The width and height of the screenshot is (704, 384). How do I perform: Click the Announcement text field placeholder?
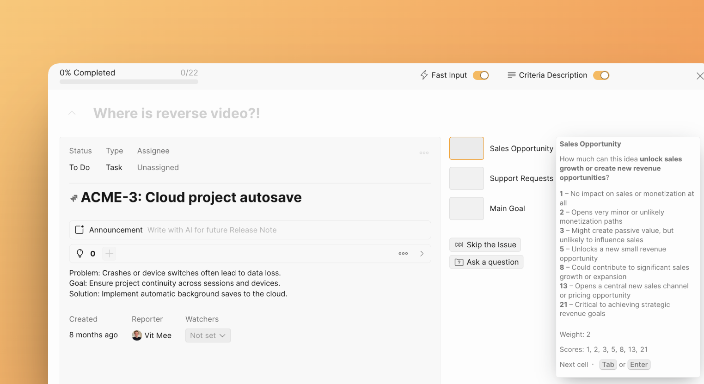[212, 230]
